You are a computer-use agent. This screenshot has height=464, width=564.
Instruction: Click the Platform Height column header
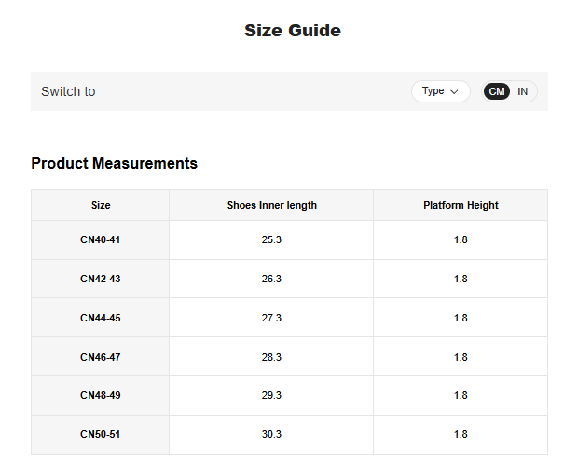coord(461,205)
